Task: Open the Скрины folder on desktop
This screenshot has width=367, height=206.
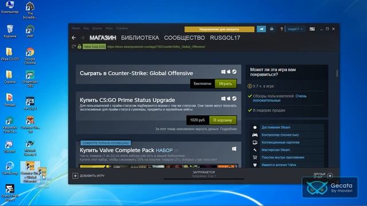Action: click(x=10, y=77)
